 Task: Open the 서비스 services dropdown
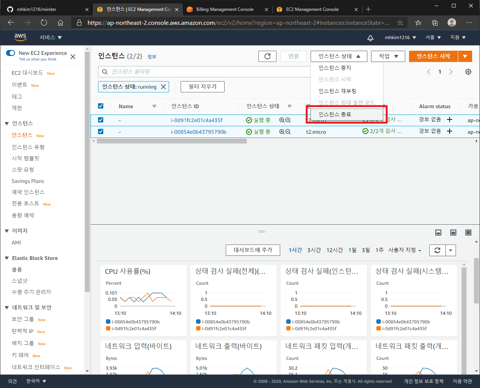coord(51,38)
